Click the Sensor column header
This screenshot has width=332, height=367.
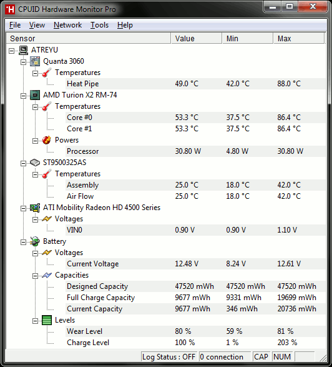[89, 38]
